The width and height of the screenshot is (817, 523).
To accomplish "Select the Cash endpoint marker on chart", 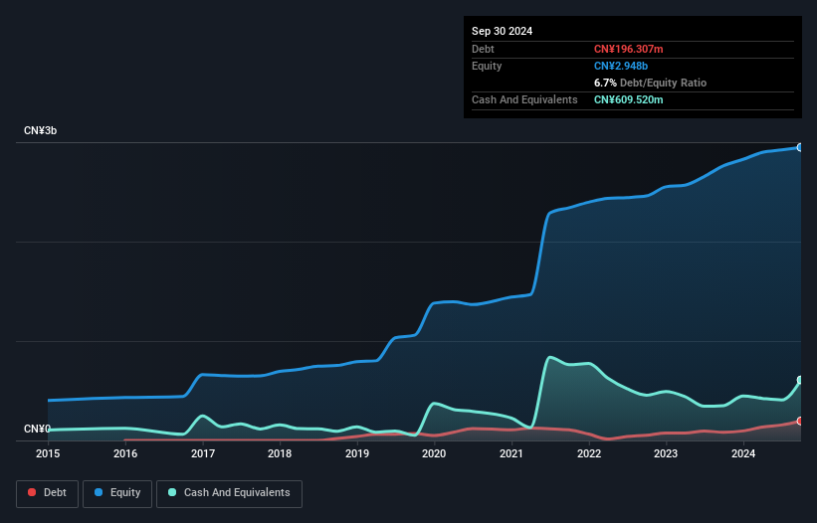I will click(800, 381).
